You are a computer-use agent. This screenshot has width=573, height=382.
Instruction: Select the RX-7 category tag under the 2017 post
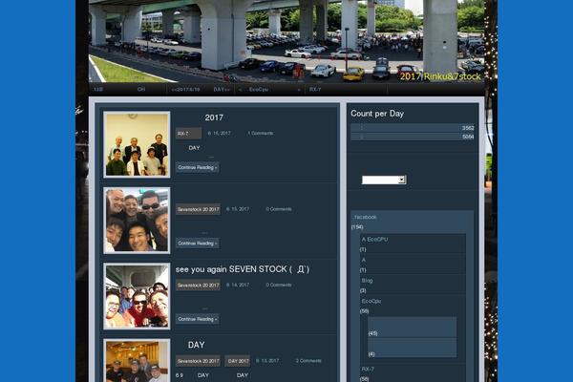[x=188, y=134]
